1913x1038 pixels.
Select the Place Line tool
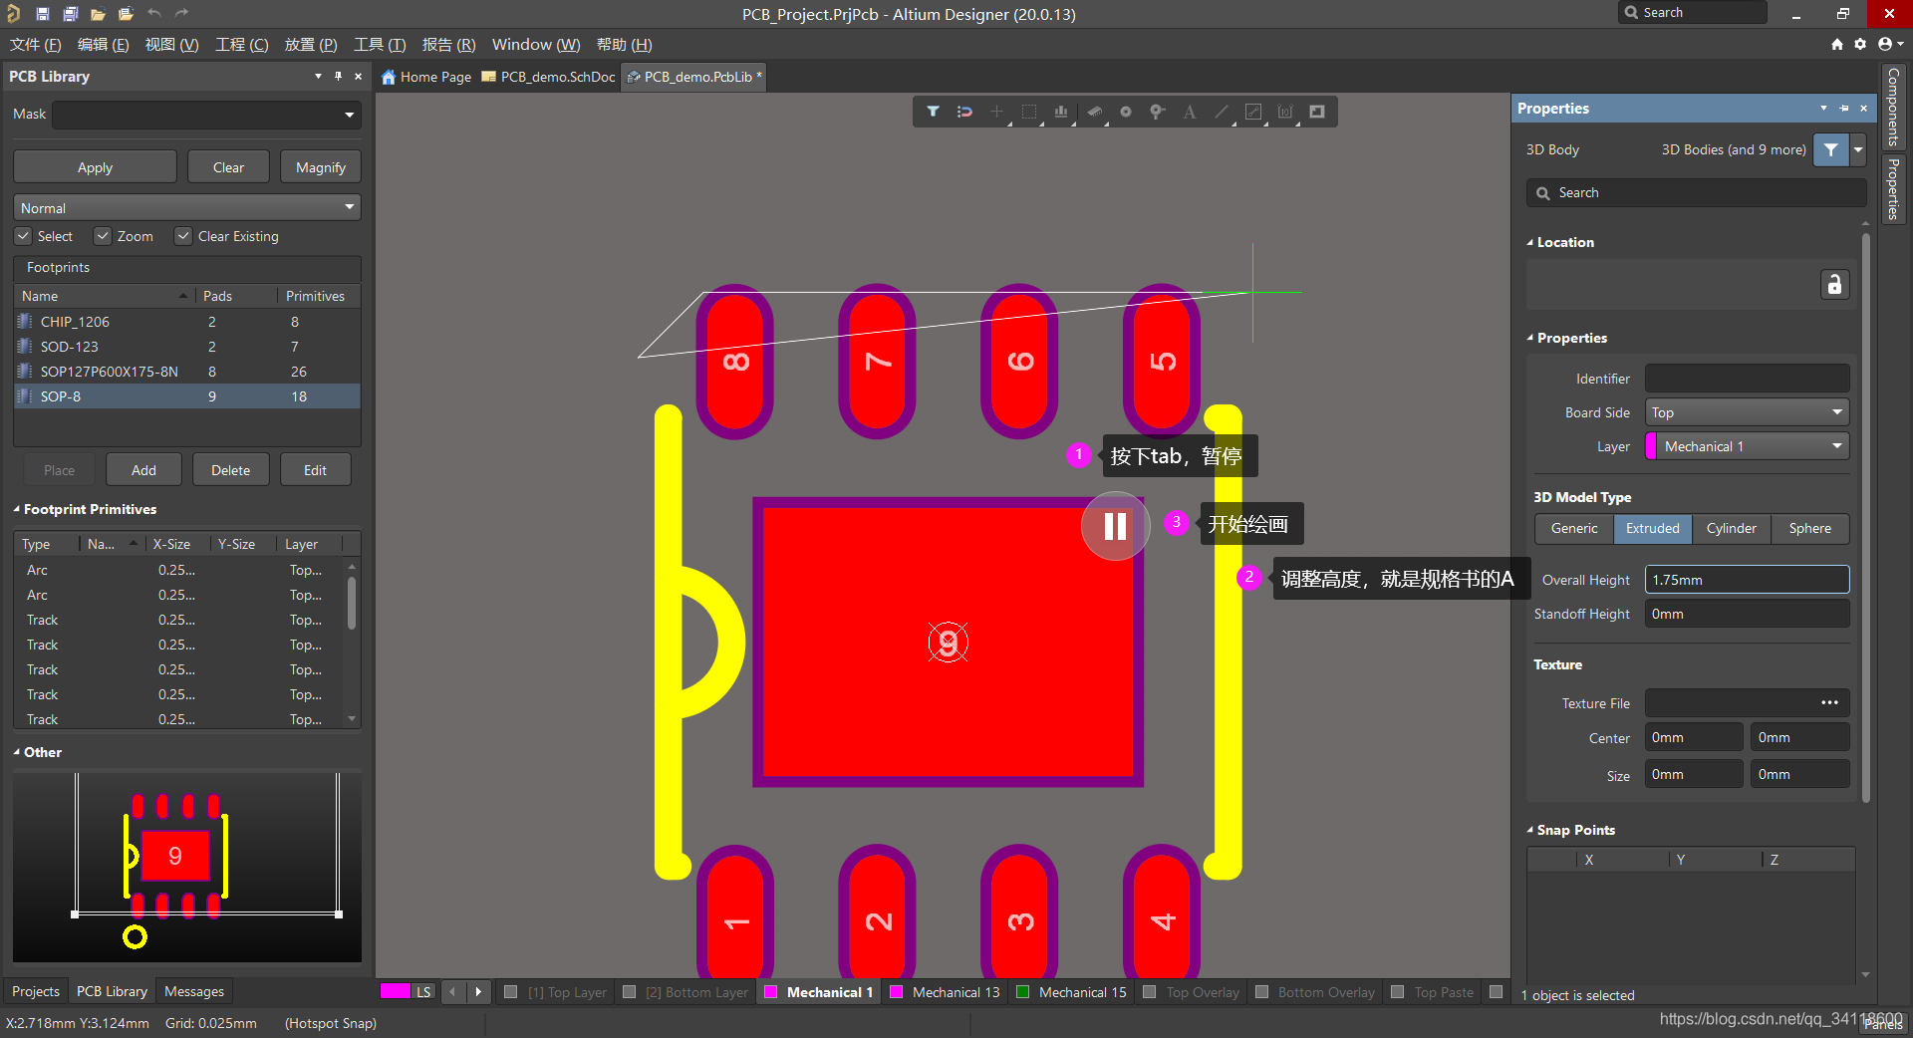1222,112
